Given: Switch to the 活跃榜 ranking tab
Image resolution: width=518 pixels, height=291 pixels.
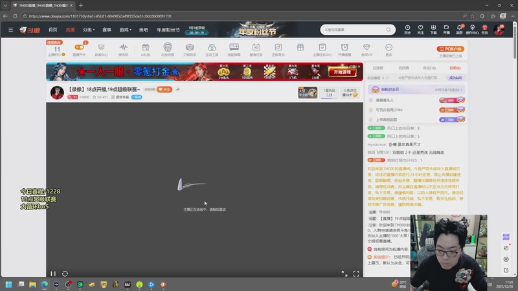Looking at the screenshot, I should 403,68.
